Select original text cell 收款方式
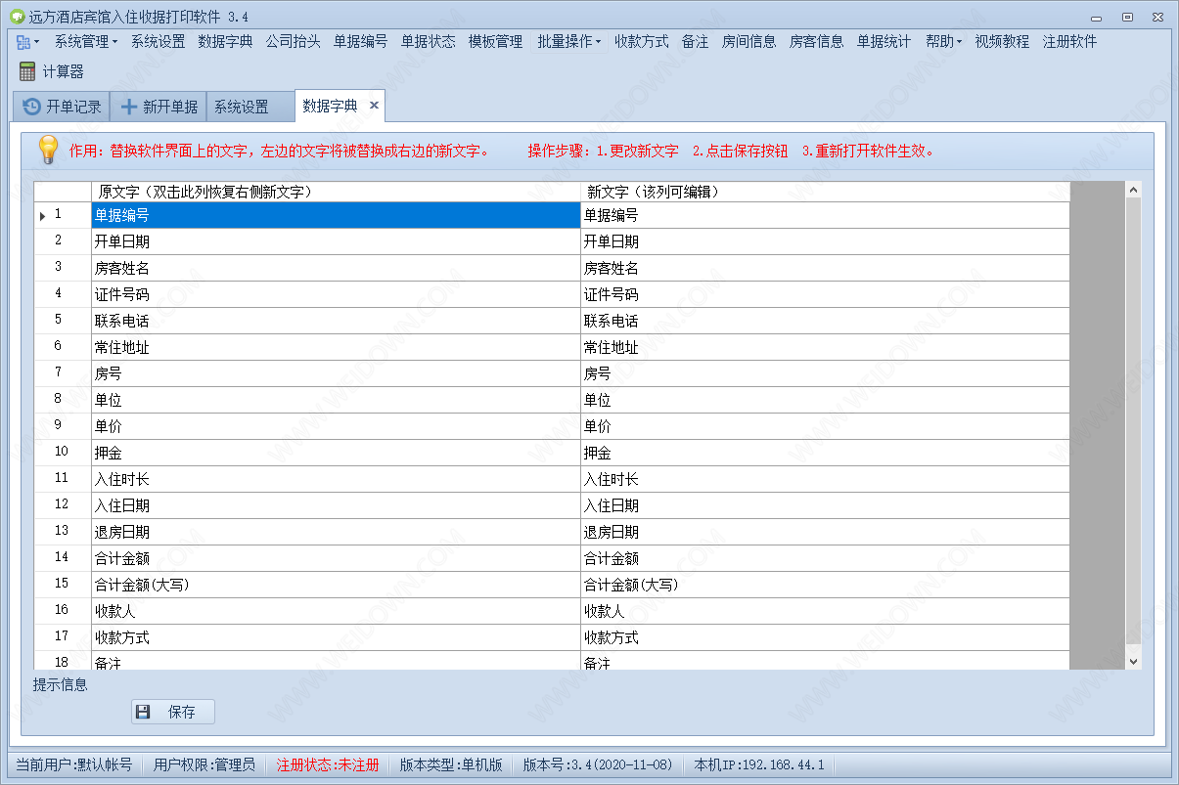This screenshot has height=785, width=1179. click(x=336, y=637)
